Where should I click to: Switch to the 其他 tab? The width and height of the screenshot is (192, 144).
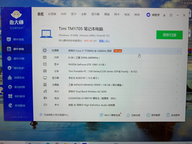137,15
